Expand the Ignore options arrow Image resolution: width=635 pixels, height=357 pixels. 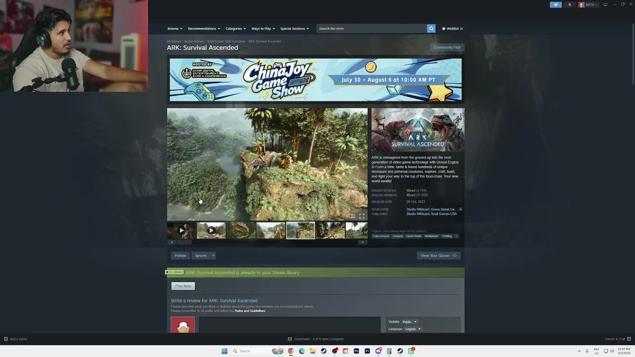coord(213,255)
